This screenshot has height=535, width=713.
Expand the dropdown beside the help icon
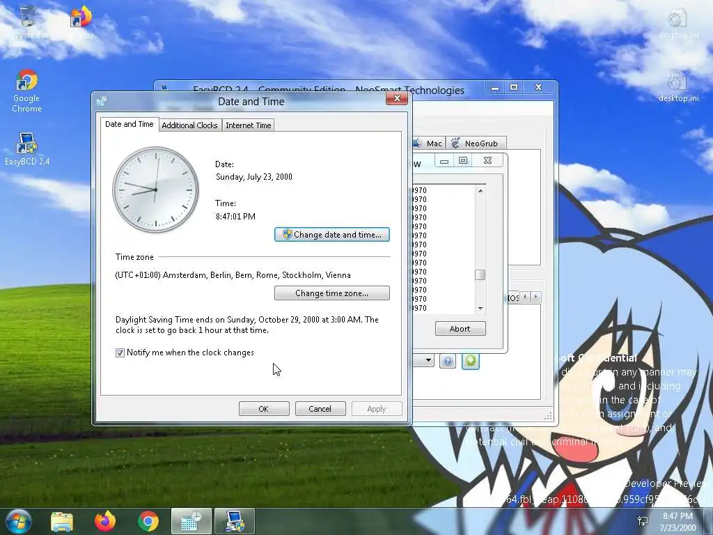pyautogui.click(x=428, y=361)
